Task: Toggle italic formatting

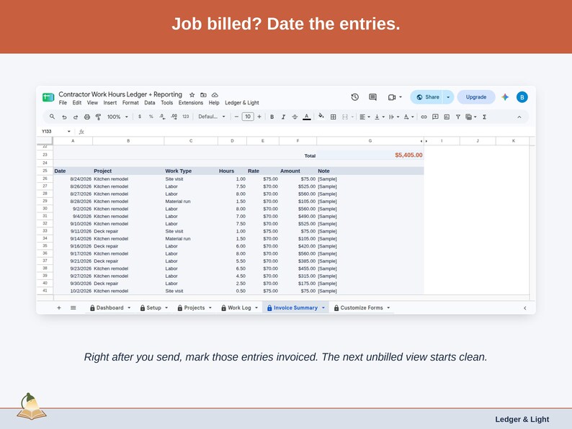Action: (x=283, y=117)
